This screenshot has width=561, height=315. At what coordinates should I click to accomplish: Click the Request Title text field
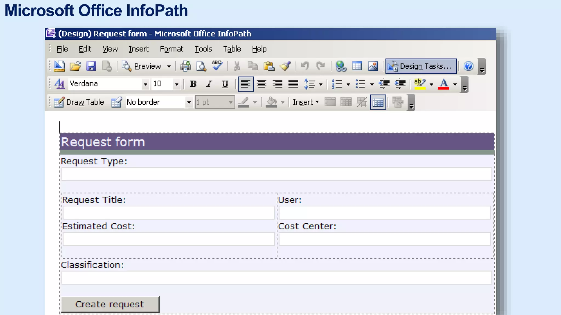click(x=168, y=213)
